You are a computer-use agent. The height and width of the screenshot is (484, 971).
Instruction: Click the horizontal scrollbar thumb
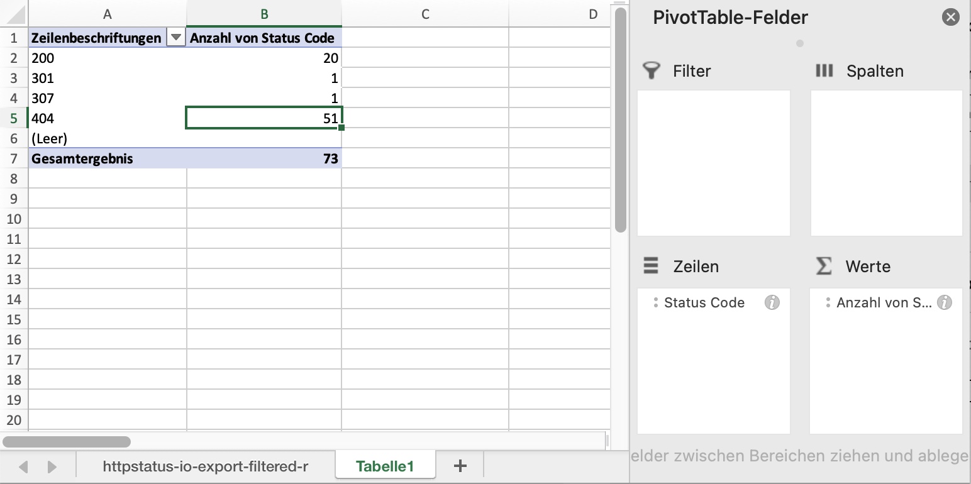(67, 441)
